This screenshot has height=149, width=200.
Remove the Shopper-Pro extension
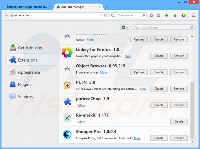tap(179, 138)
